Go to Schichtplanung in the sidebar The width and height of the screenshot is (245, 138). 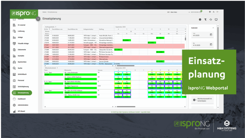(23, 87)
